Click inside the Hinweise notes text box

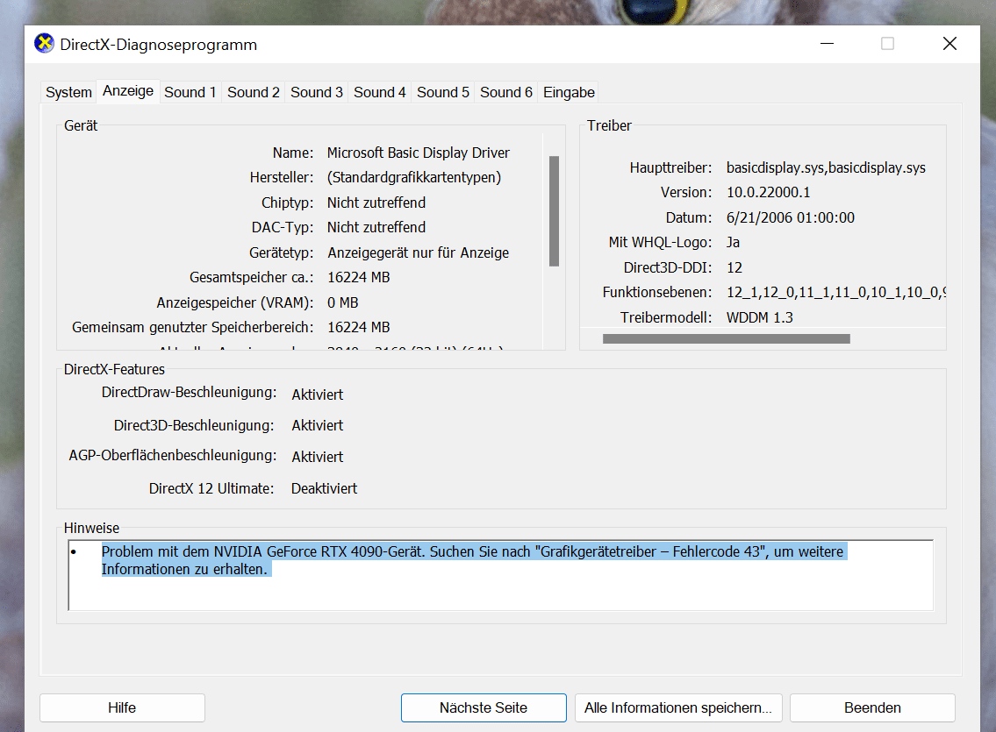click(x=500, y=575)
